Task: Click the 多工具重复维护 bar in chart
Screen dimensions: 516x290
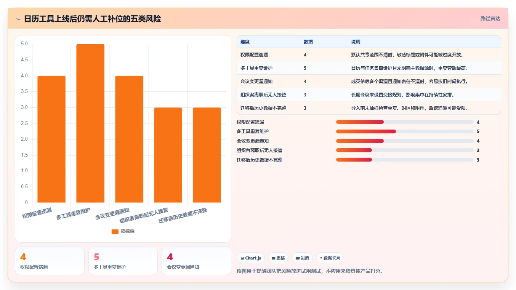Action: (x=90, y=123)
